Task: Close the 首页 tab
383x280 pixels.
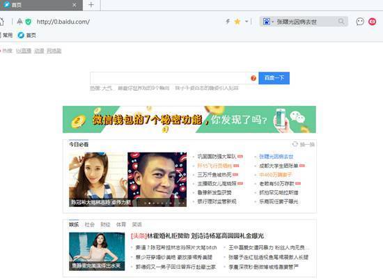Action: click(x=75, y=5)
